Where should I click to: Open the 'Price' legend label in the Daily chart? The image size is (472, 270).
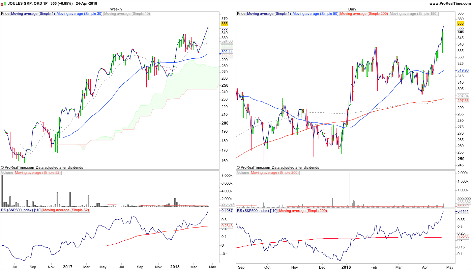(241, 14)
